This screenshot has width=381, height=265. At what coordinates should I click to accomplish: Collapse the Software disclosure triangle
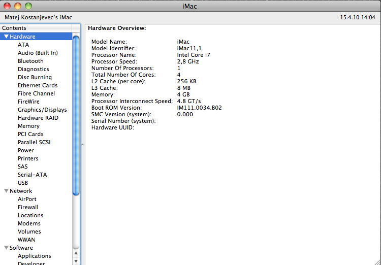(6, 248)
